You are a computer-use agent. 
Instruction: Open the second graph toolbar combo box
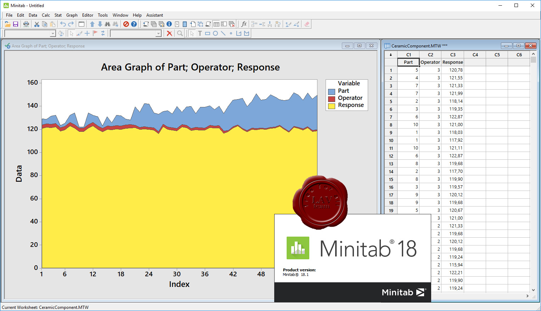tap(136, 33)
